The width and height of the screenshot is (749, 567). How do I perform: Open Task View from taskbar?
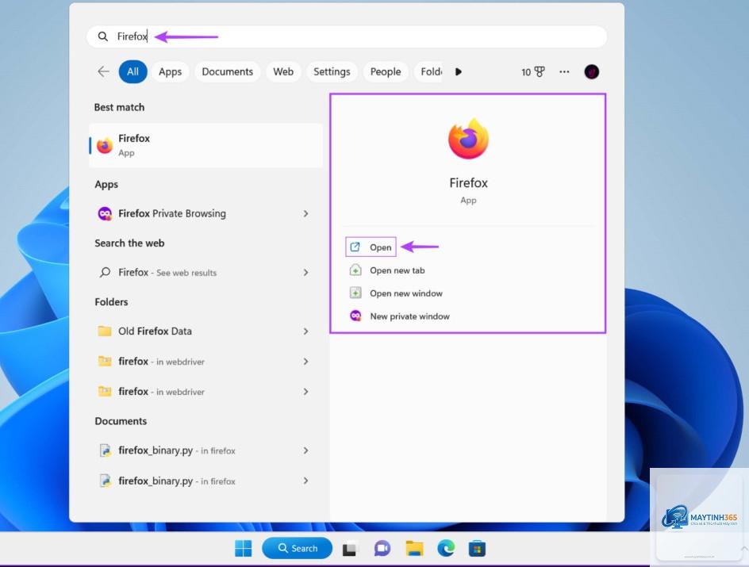click(350, 549)
